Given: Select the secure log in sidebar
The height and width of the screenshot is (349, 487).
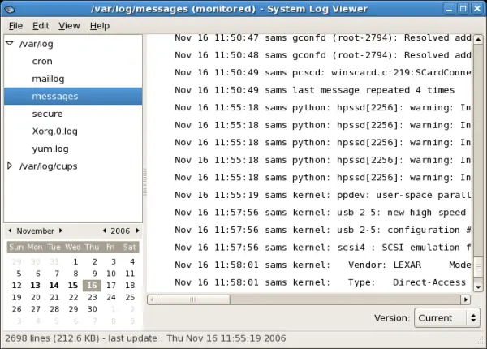Looking at the screenshot, I should click(x=47, y=114).
